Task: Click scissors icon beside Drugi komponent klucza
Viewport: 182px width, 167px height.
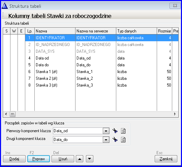Action: [115, 140]
